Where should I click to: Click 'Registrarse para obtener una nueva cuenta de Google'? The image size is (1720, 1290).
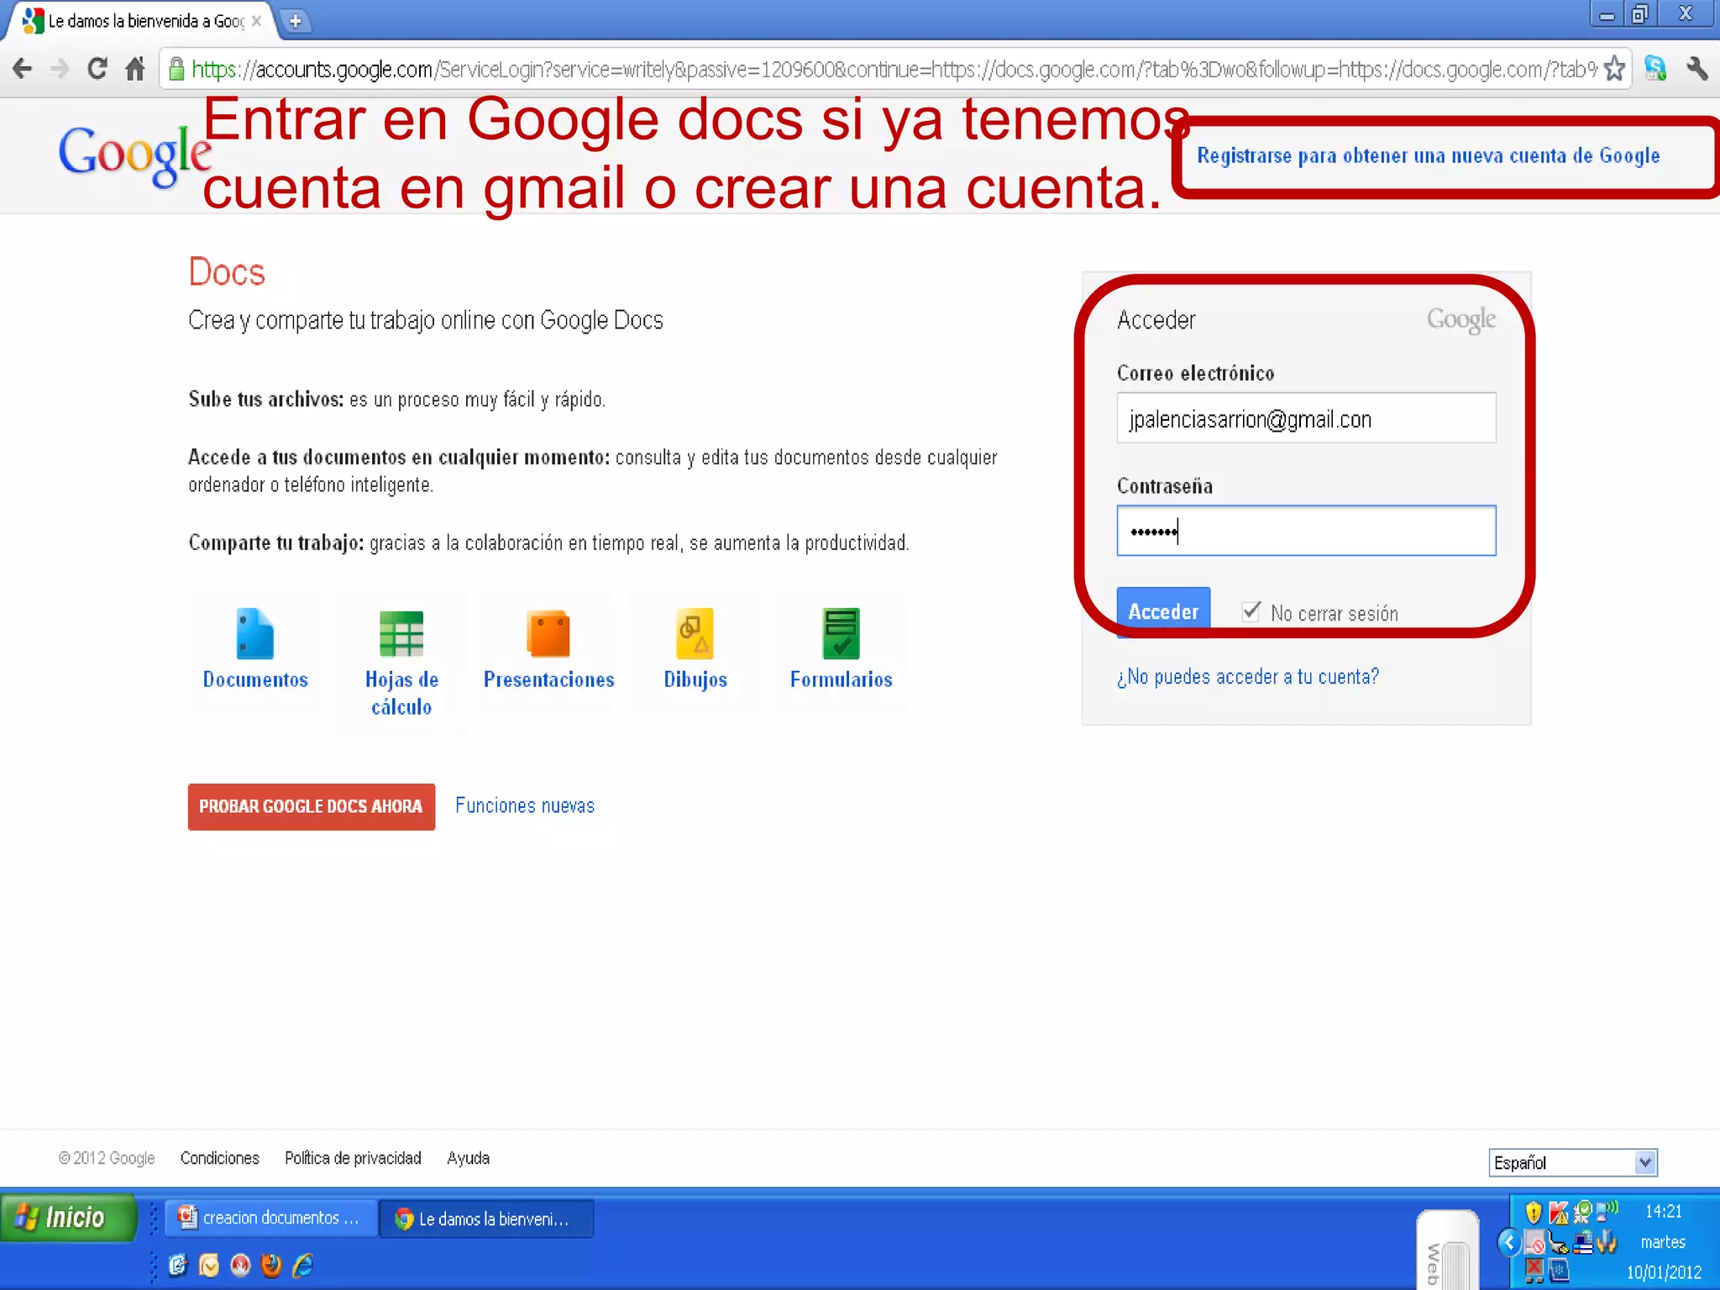tap(1428, 156)
